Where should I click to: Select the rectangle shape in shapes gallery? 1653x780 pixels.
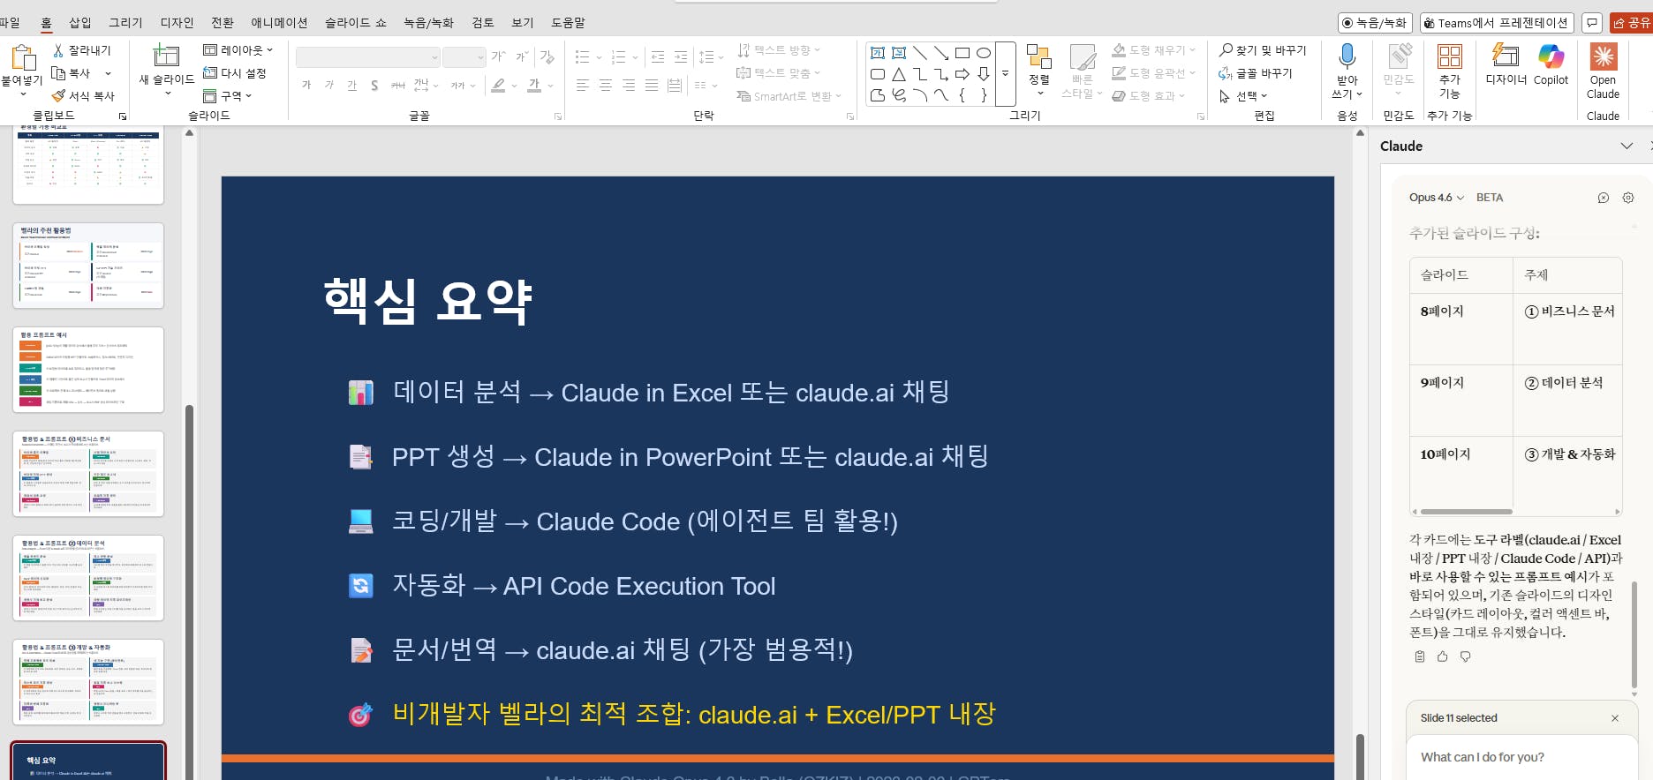pyautogui.click(x=962, y=53)
